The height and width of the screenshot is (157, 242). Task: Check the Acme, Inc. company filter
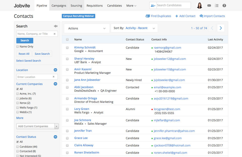pyautogui.click(x=18, y=94)
